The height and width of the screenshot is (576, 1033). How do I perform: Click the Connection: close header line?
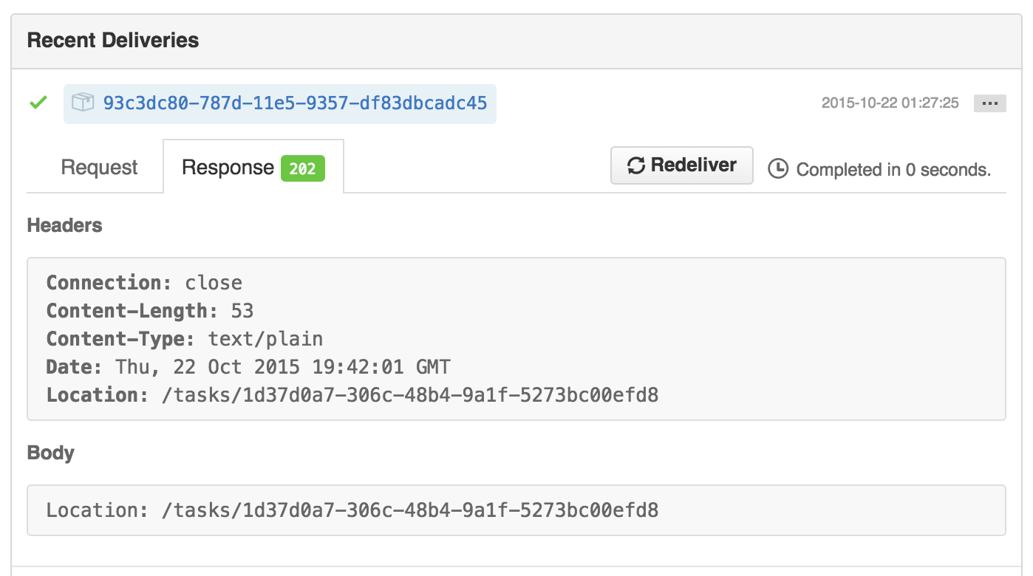tap(145, 283)
